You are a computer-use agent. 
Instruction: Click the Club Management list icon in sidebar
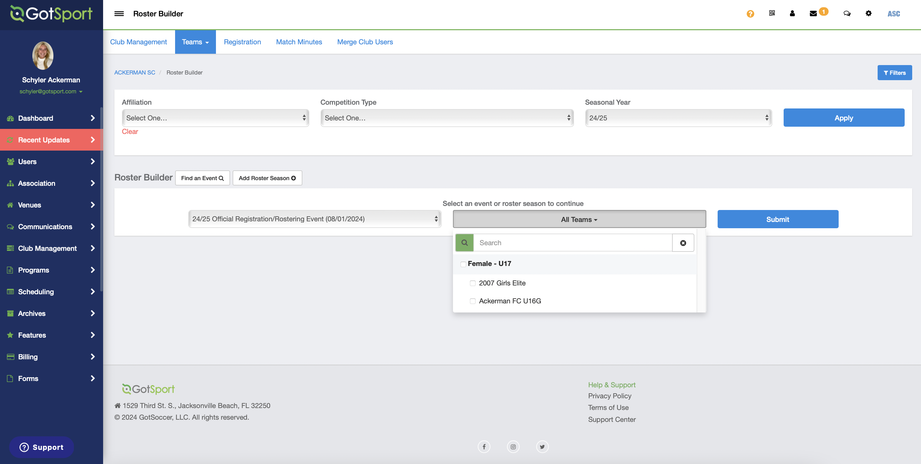coord(10,248)
